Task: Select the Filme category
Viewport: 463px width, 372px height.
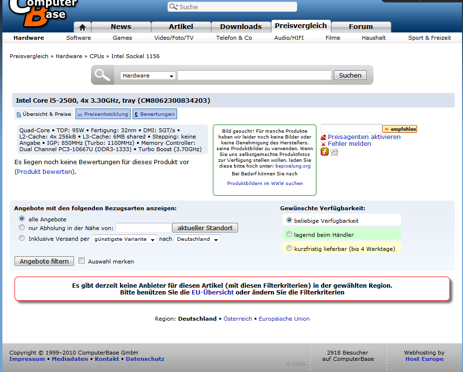Action: (x=333, y=38)
